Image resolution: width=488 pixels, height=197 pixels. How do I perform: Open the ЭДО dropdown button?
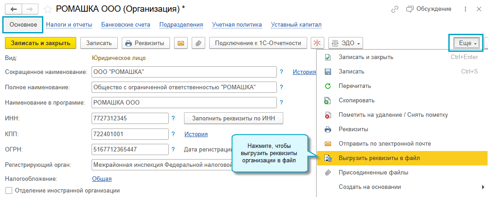click(346, 43)
